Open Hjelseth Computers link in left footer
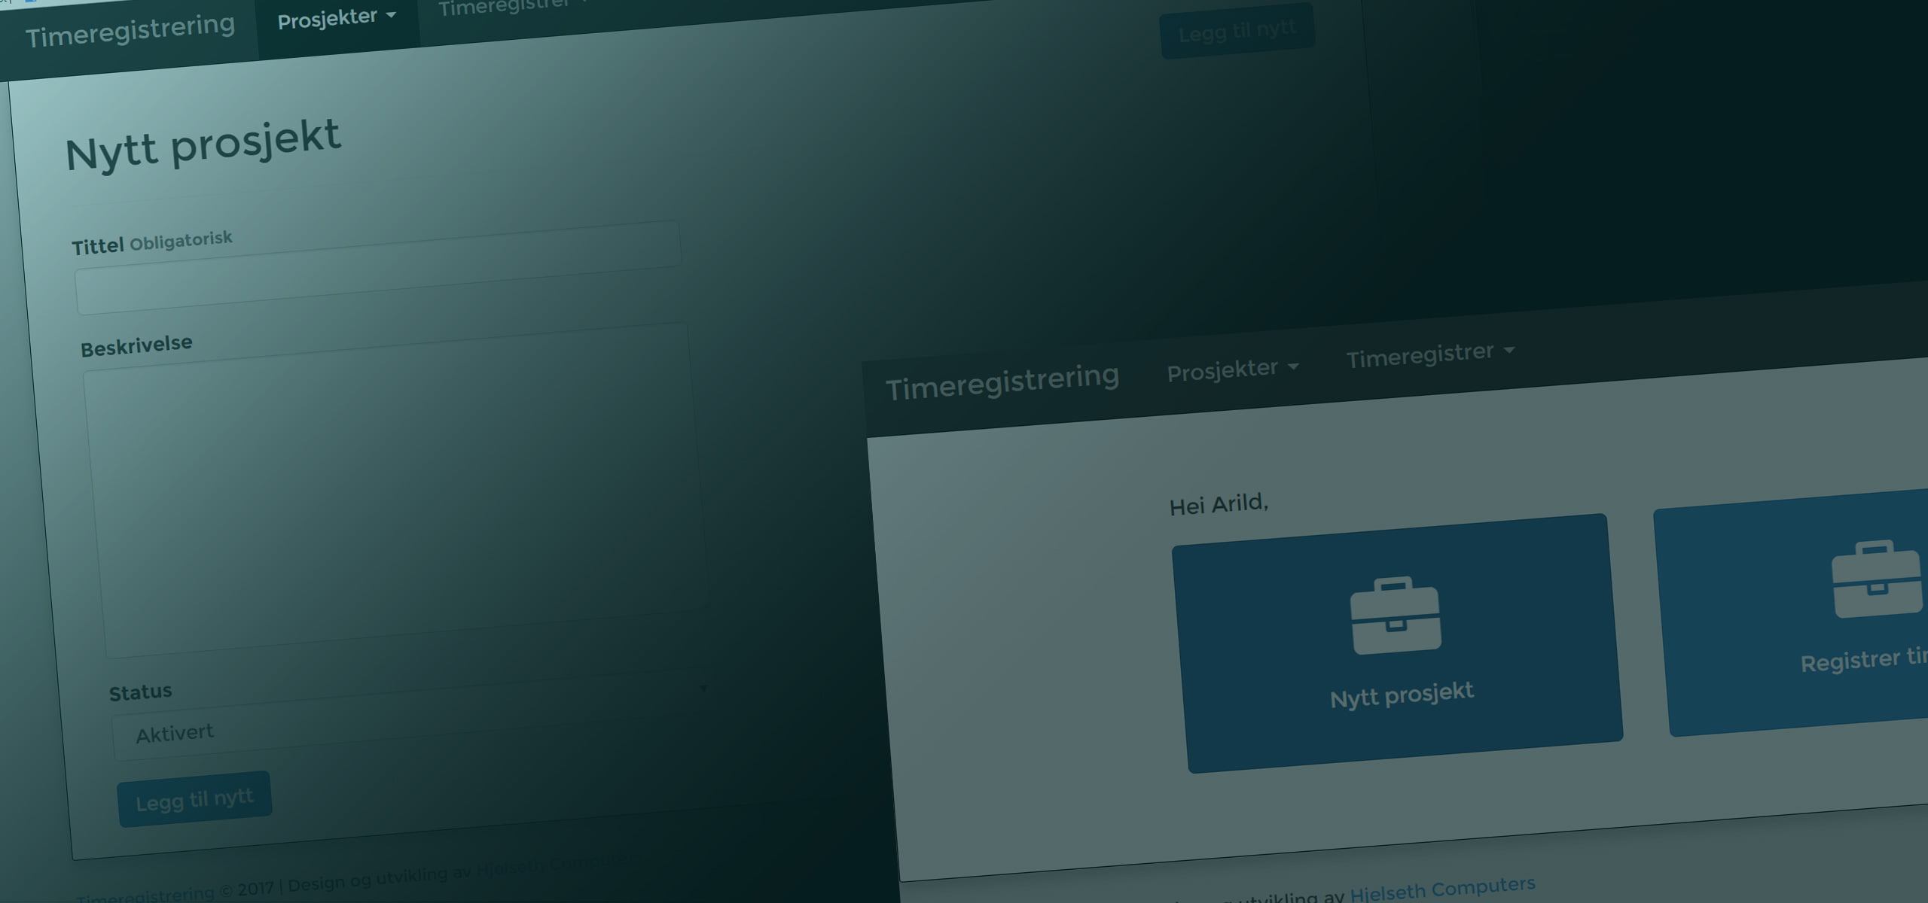The height and width of the screenshot is (903, 1928). pos(561,865)
